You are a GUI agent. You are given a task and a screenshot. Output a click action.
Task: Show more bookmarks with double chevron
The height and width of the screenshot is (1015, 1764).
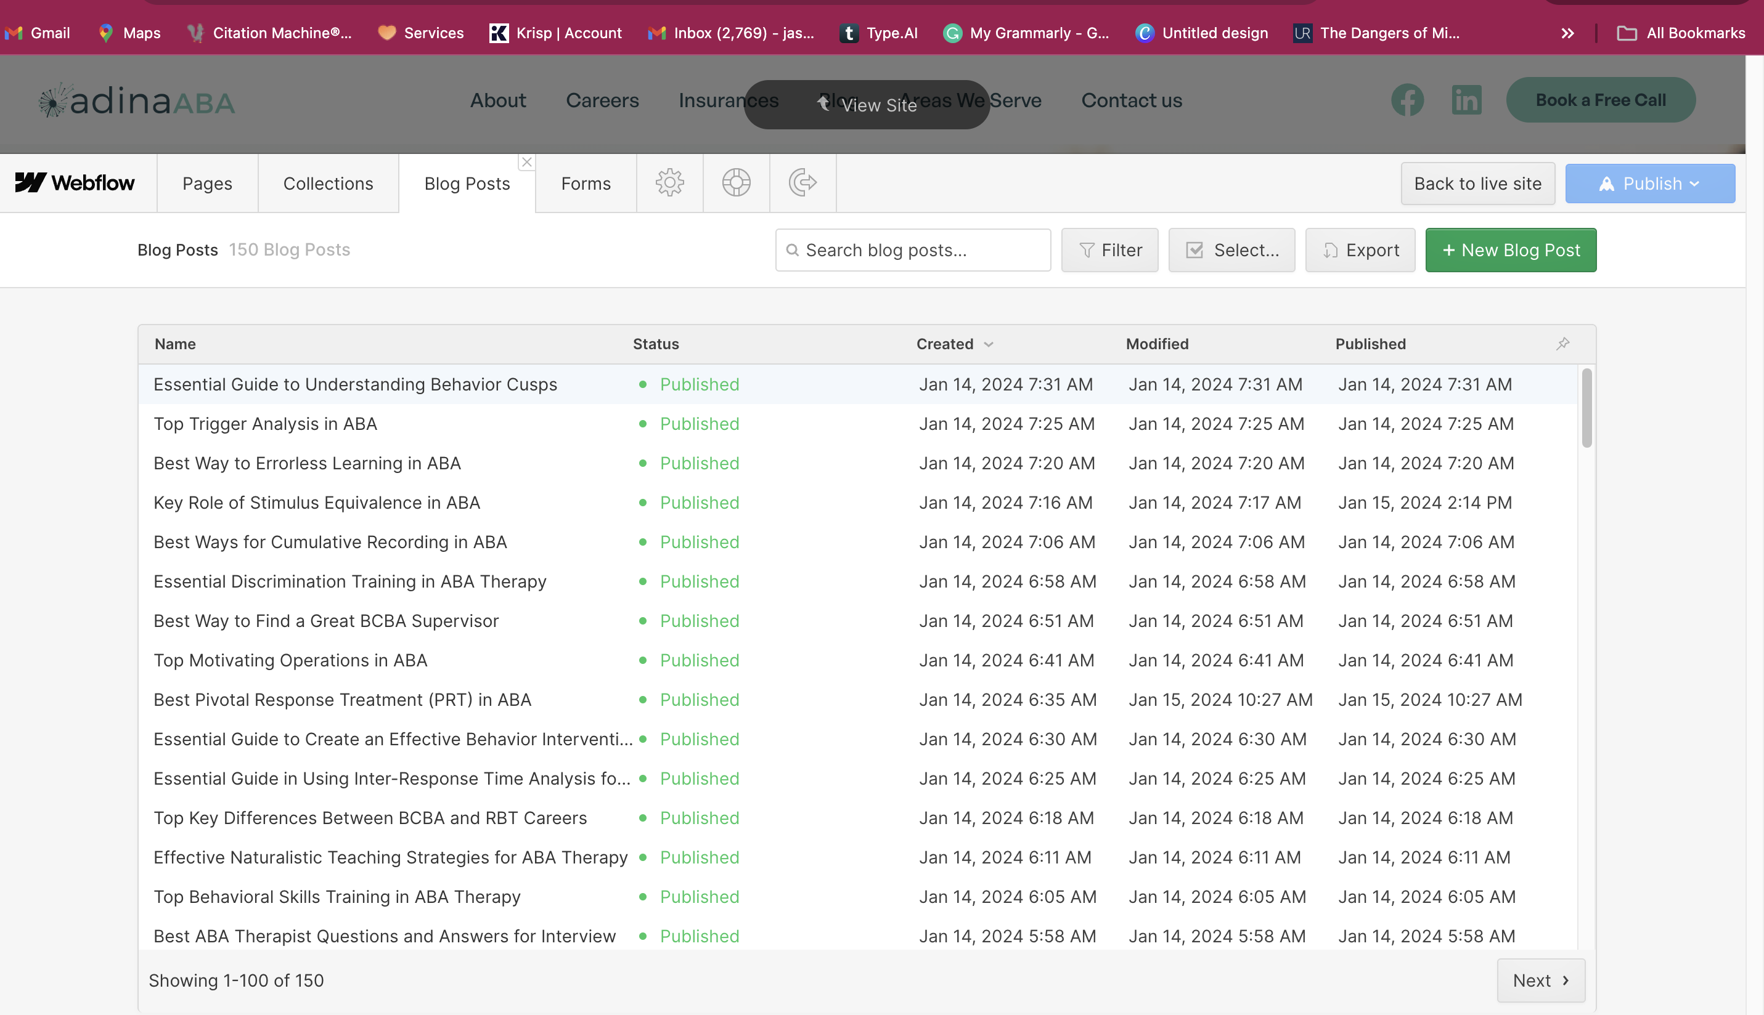[1567, 33]
